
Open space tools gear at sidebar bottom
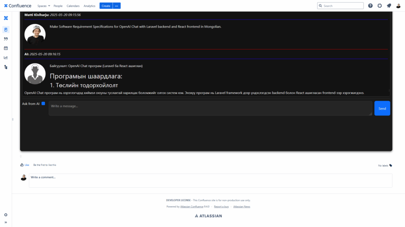(6, 215)
